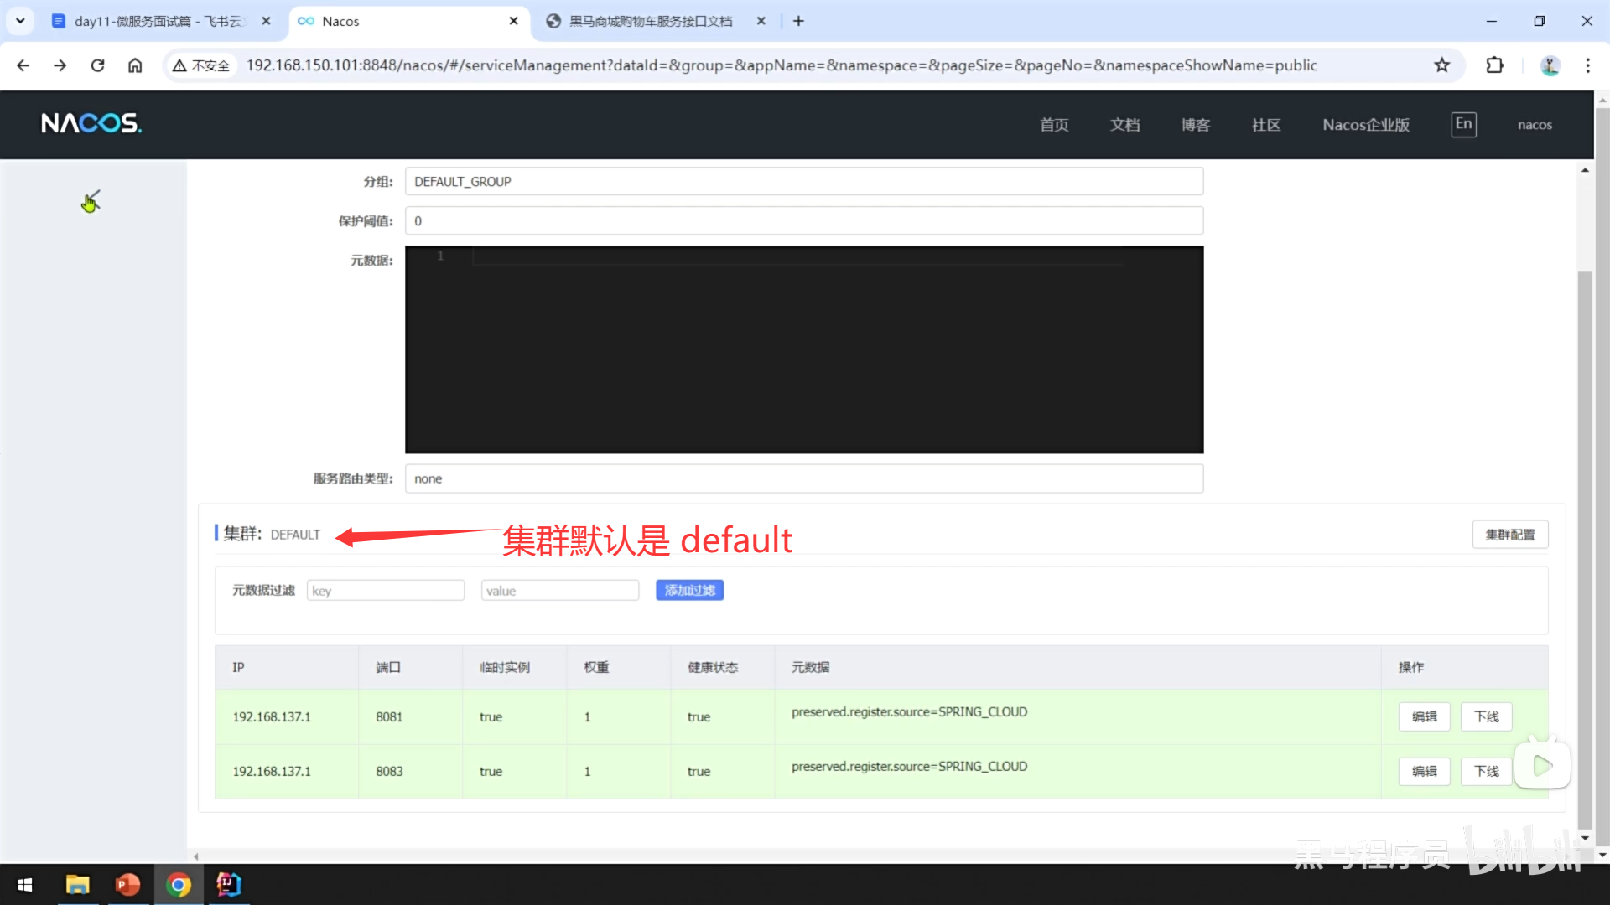Open the 文档 navigation menu item

[x=1124, y=125]
